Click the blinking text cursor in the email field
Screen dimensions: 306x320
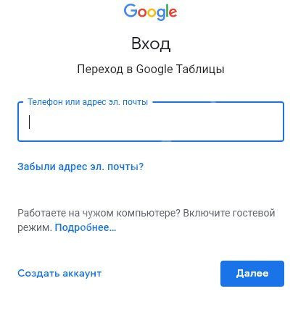pyautogui.click(x=30, y=122)
